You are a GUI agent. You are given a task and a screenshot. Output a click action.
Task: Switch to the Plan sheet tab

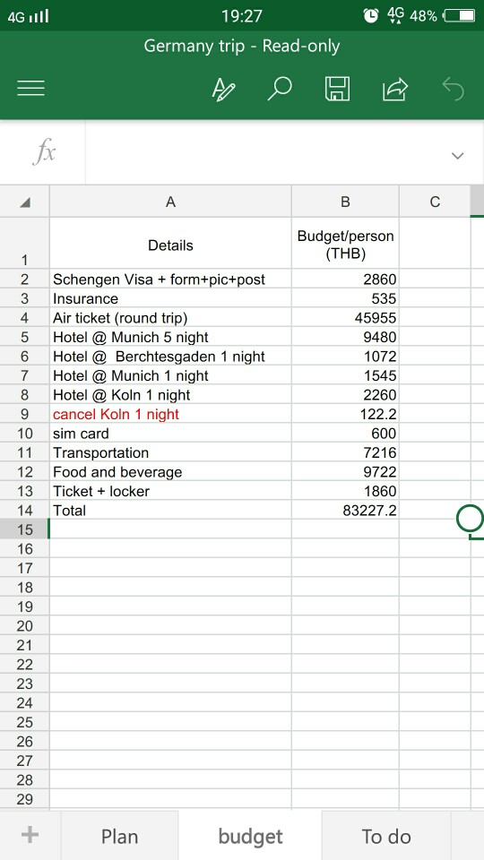119,836
